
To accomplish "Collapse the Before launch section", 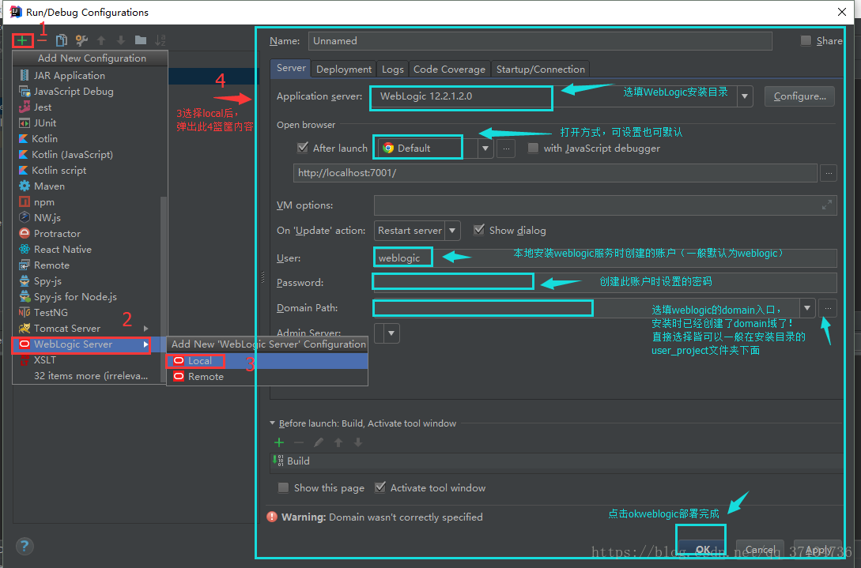I will click(x=272, y=423).
